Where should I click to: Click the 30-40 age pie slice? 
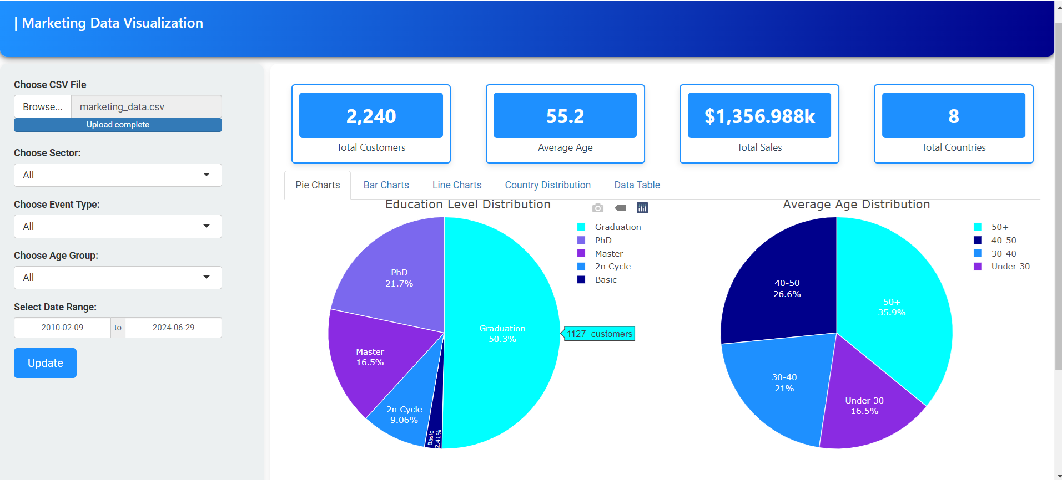point(784,382)
